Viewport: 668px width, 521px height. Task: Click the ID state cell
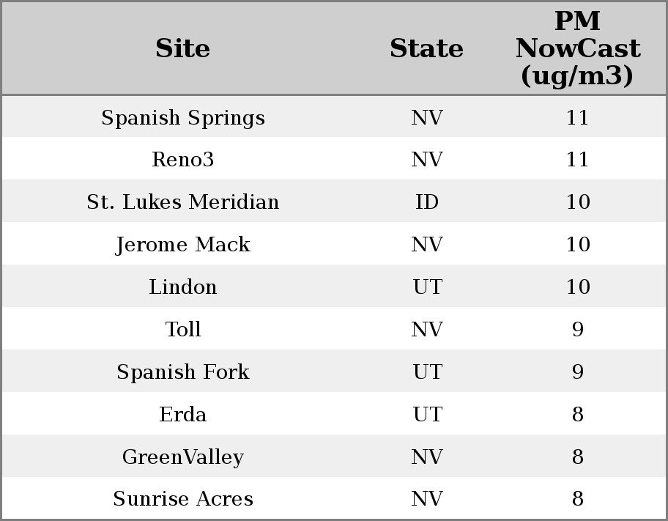[x=427, y=202]
